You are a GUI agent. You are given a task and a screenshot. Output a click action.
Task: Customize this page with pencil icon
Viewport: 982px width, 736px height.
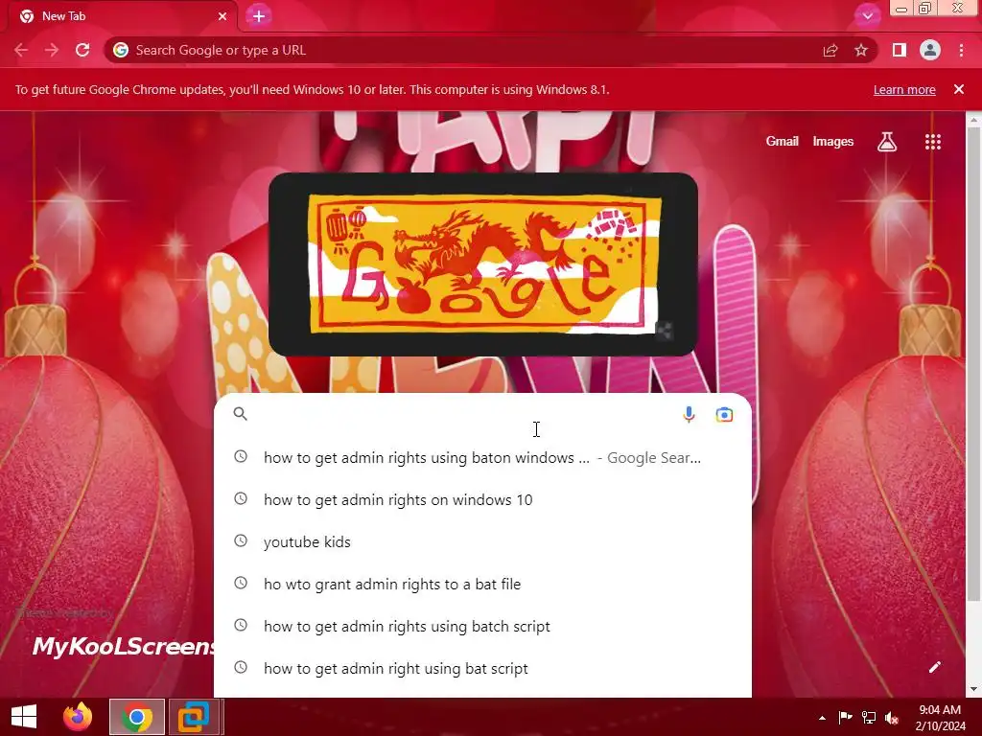pyautogui.click(x=934, y=667)
